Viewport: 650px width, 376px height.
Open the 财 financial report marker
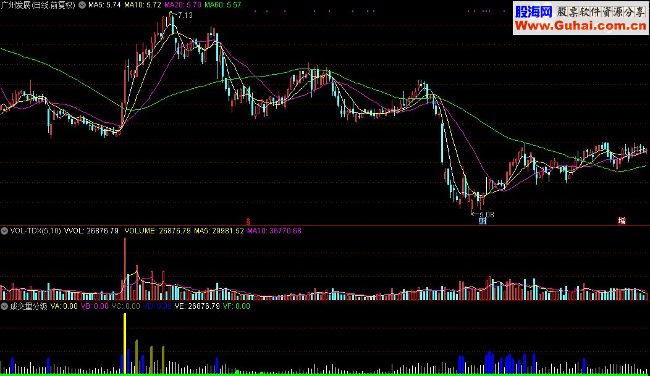[483, 221]
